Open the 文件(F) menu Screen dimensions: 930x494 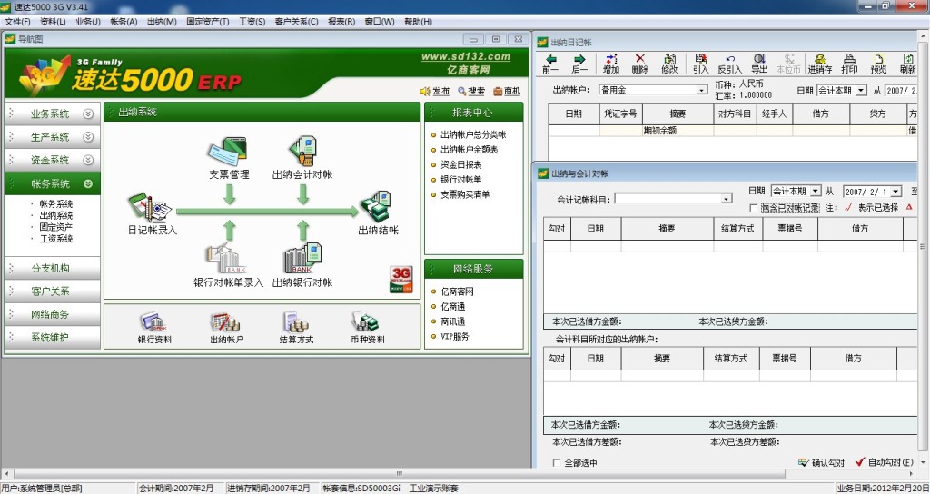pos(17,22)
